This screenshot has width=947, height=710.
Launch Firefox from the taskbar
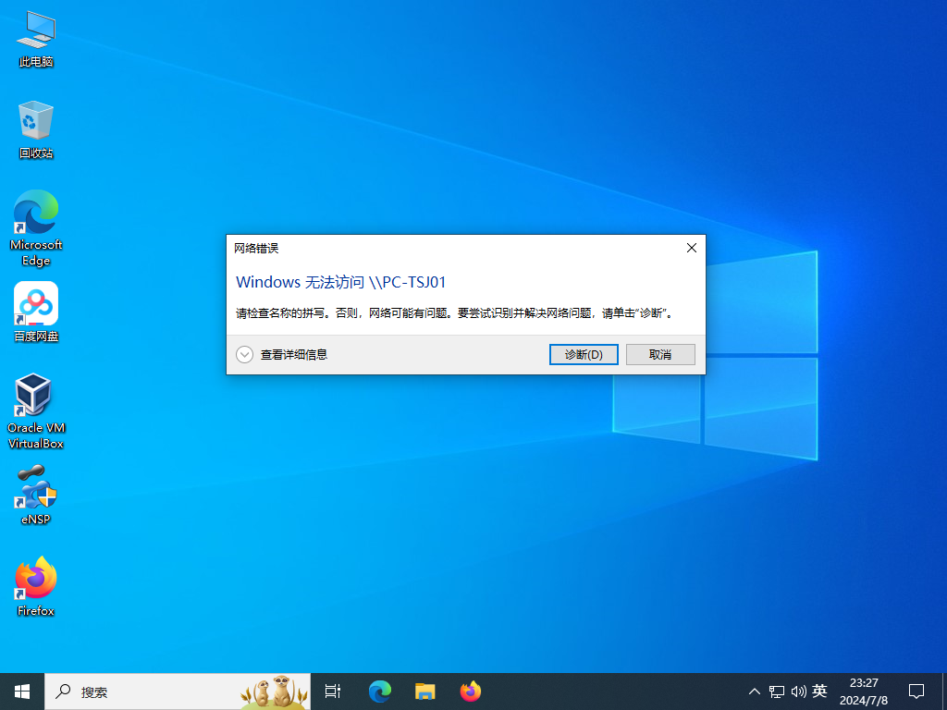coord(471,692)
